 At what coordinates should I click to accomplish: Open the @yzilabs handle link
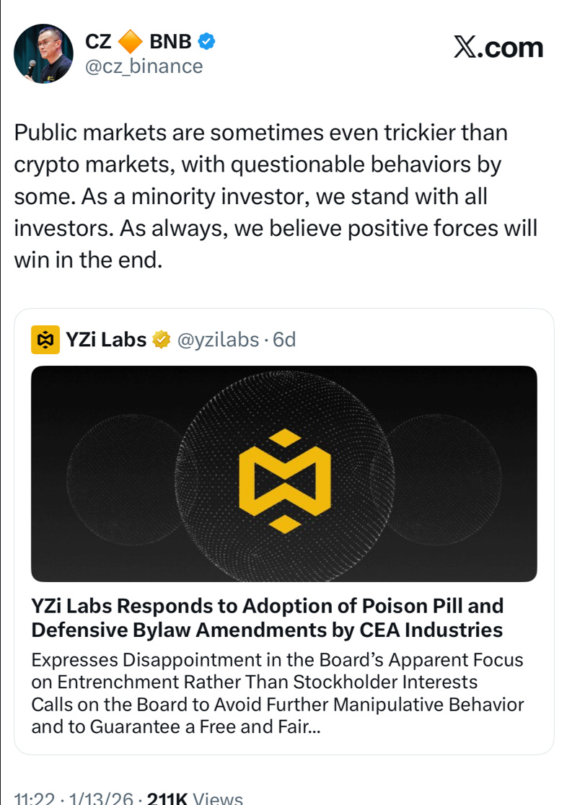[218, 340]
